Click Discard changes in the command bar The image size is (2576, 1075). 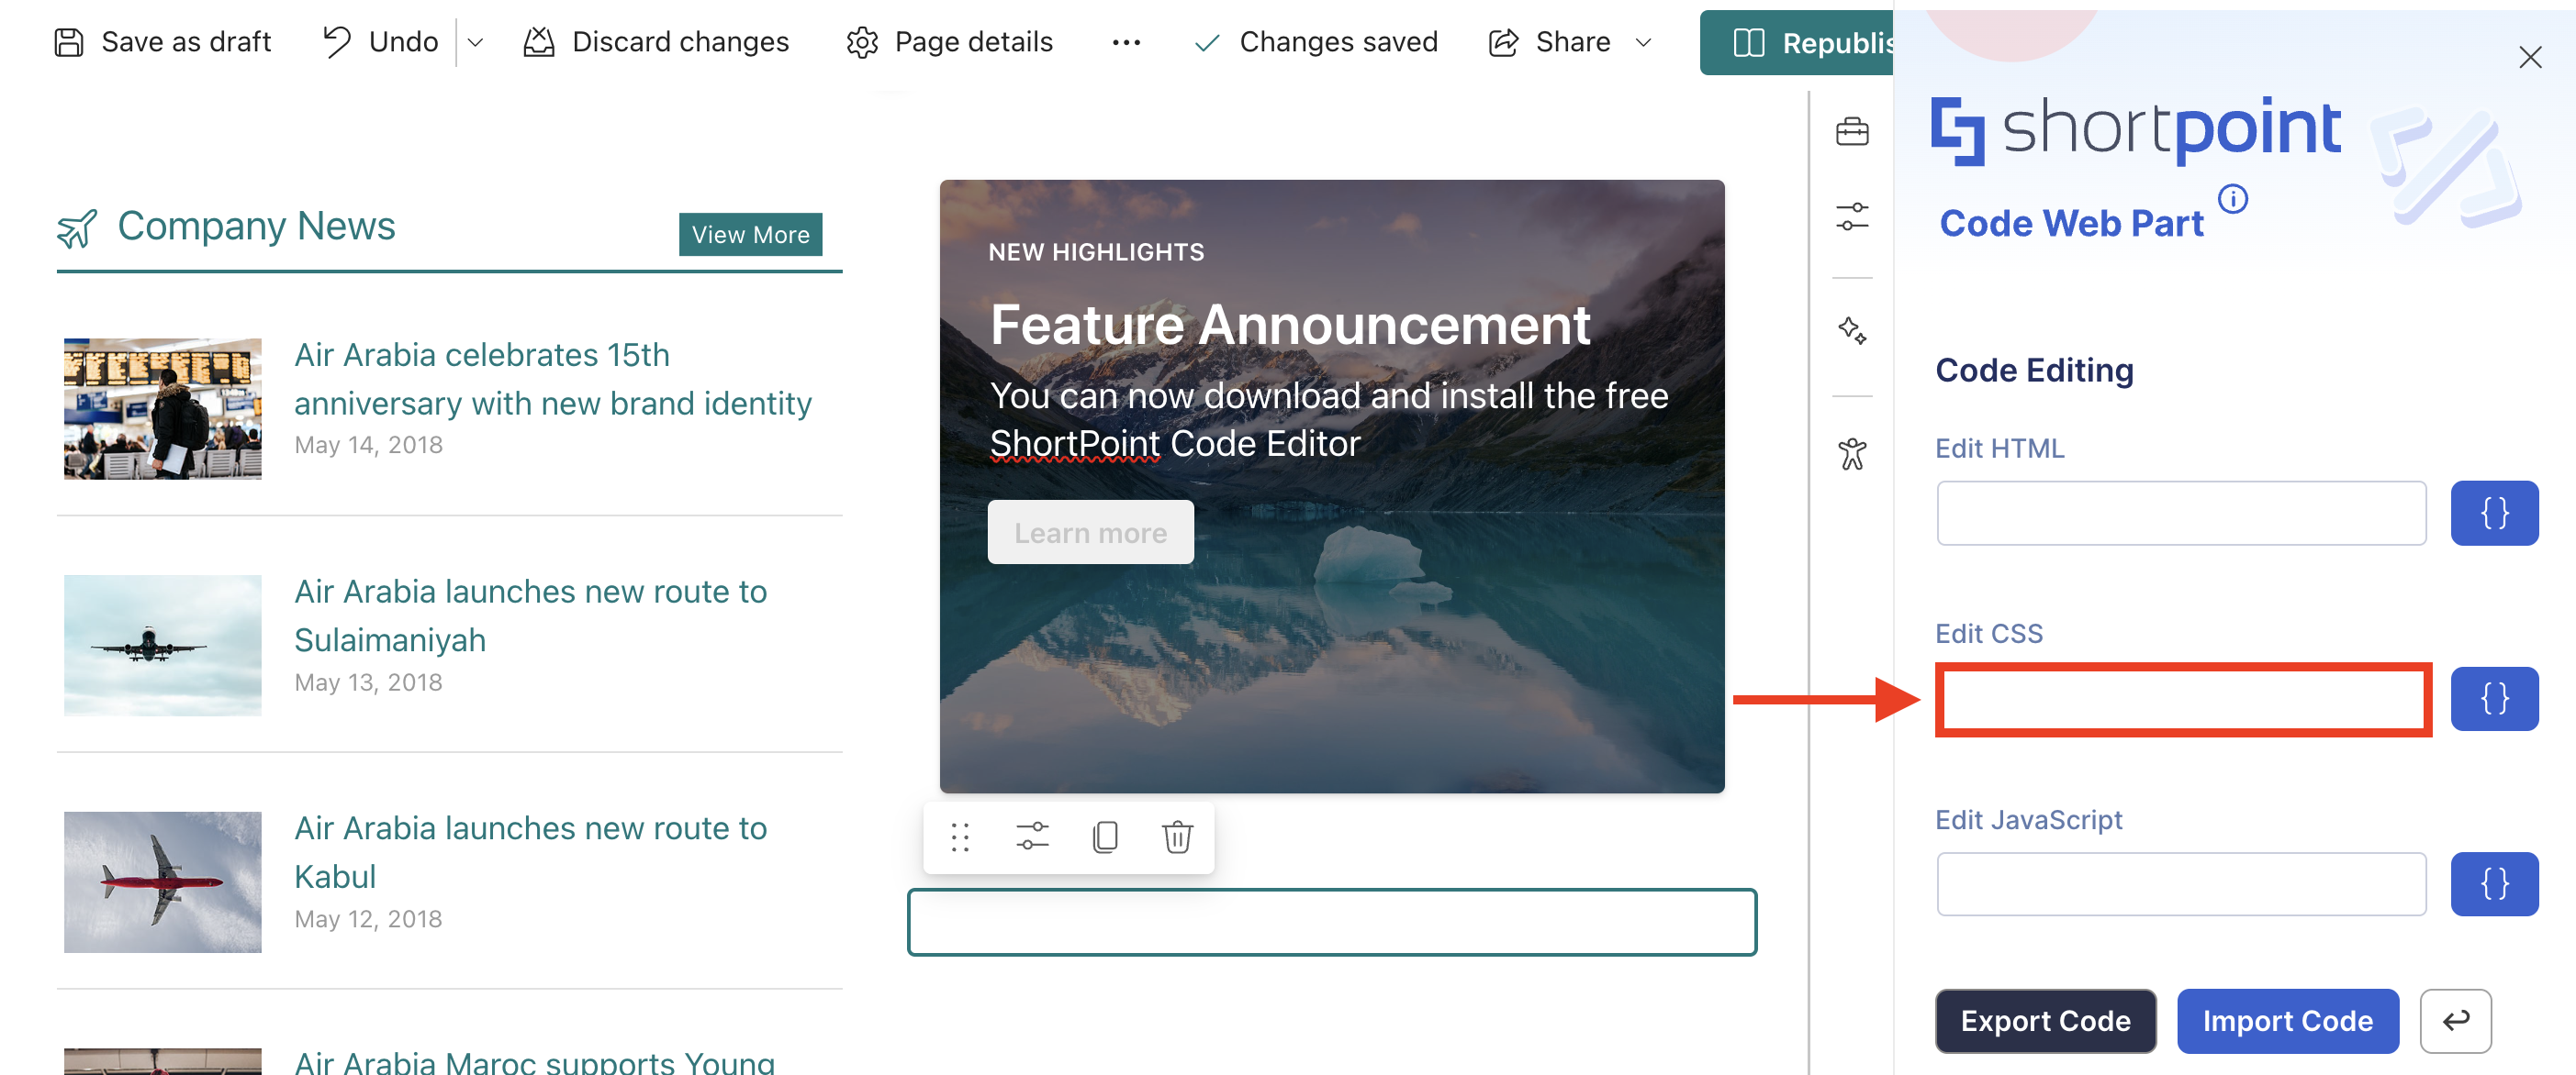(656, 42)
